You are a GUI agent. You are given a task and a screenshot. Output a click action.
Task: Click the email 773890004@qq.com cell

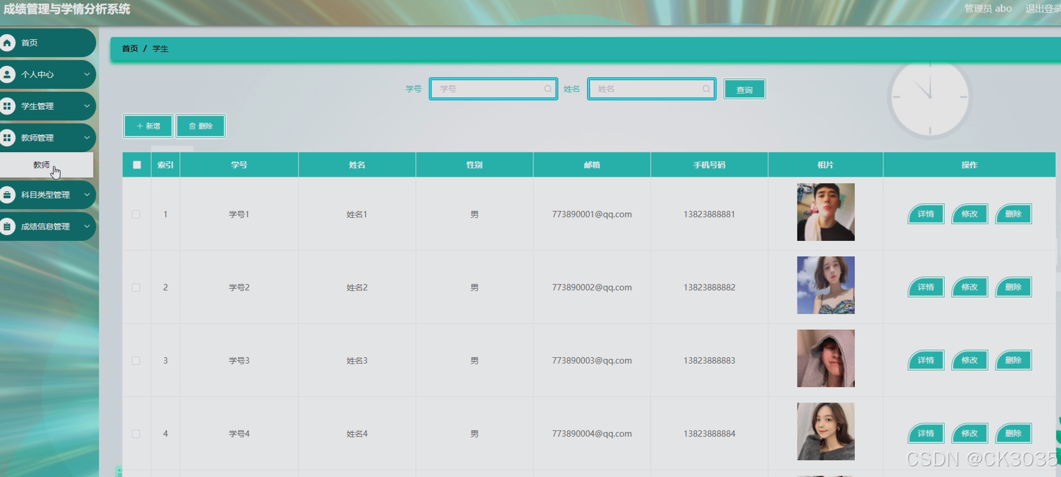(x=592, y=434)
